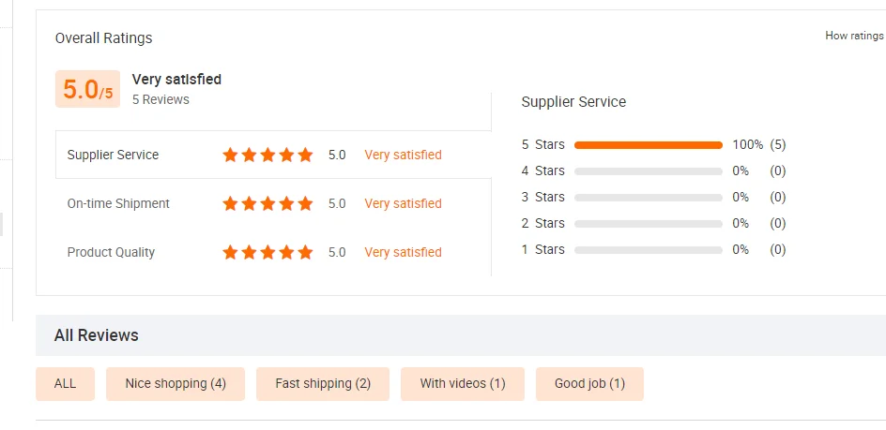Click the 4 Stars gray progress bar
Screen dimensions: 886x430
pyautogui.click(x=648, y=171)
